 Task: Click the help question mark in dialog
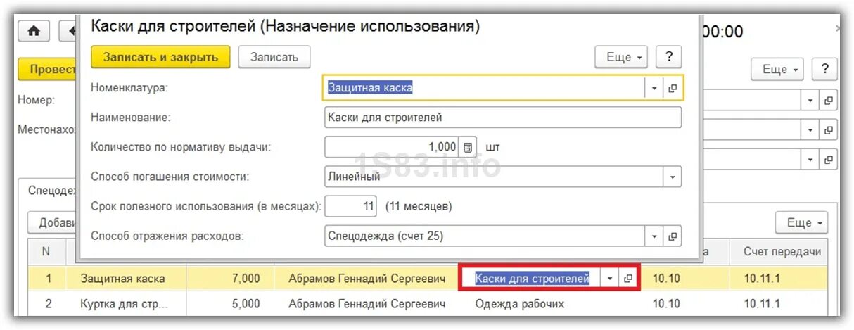point(669,57)
